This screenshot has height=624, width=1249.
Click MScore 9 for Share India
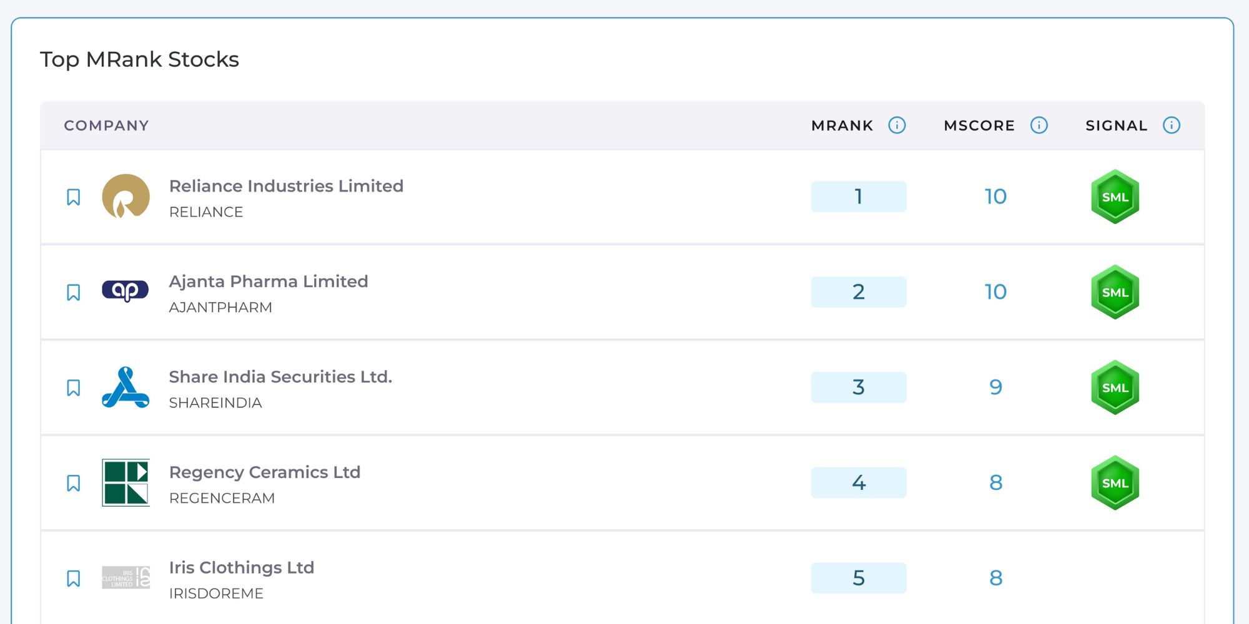(996, 388)
